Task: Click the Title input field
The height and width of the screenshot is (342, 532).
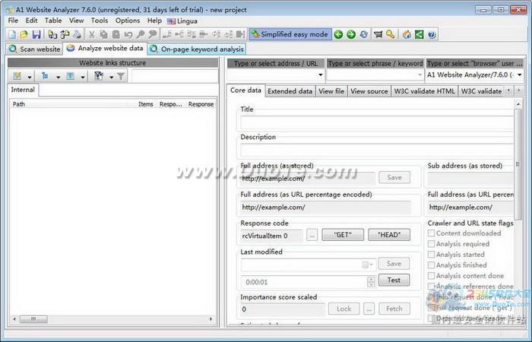Action: coord(377,122)
